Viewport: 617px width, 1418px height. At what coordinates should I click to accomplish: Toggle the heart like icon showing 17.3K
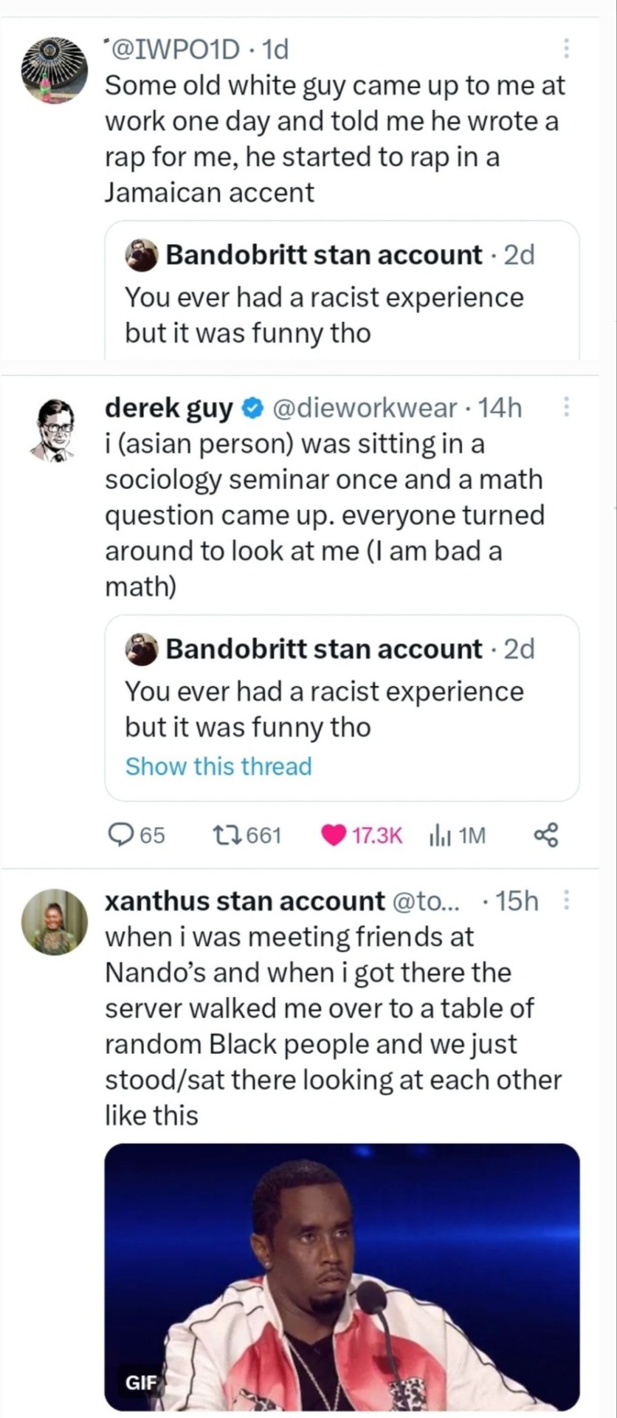tap(334, 835)
